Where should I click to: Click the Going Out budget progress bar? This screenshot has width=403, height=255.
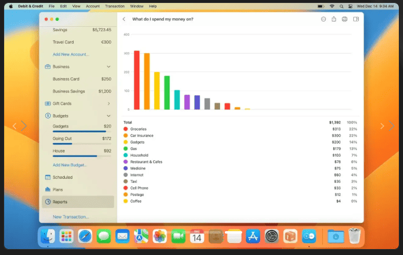(x=82, y=144)
